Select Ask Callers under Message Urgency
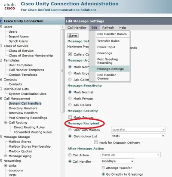Viewport: 172px width, 177px height. [x=70, y=79]
